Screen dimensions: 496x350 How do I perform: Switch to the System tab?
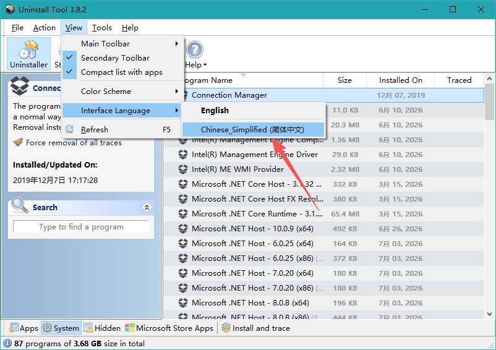[x=61, y=328]
